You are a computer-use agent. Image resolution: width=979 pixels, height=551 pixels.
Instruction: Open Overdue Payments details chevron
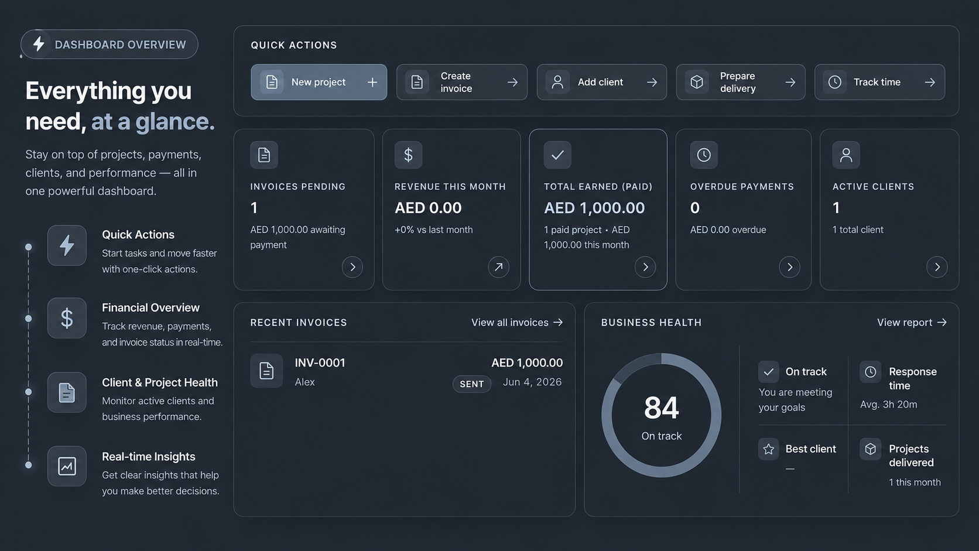[789, 267]
